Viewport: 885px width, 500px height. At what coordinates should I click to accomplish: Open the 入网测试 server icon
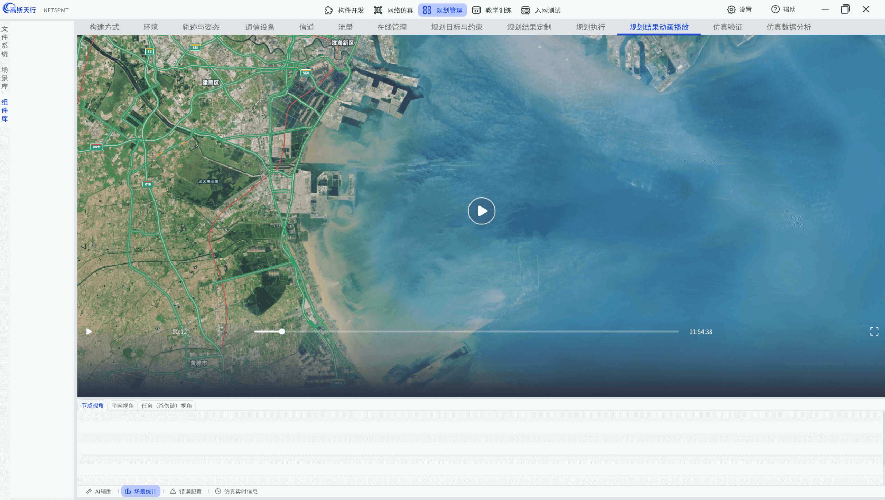525,10
